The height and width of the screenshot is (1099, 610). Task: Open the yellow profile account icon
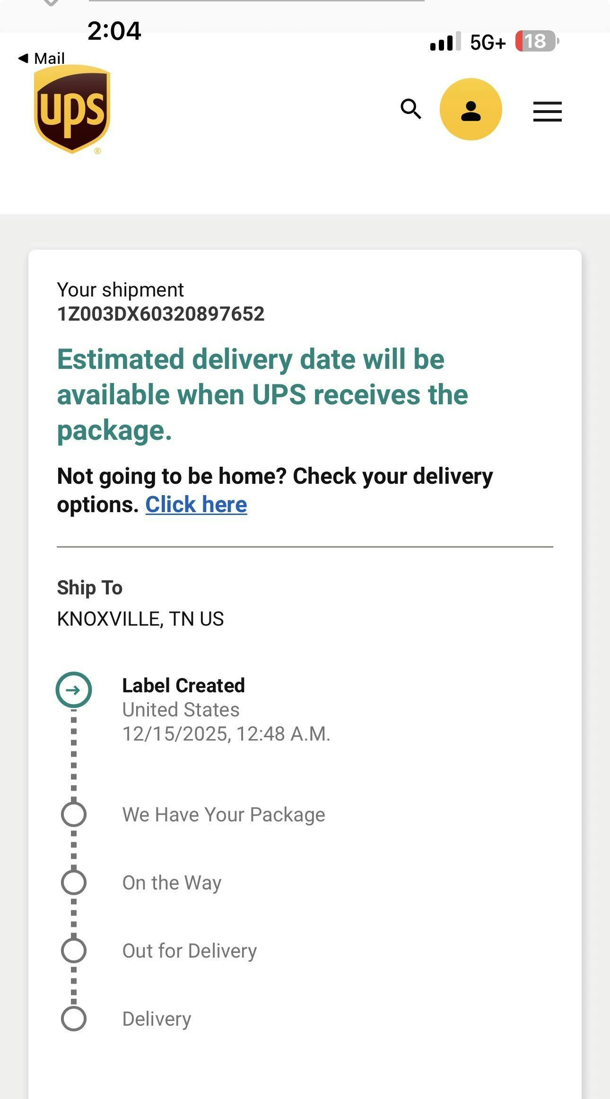click(x=471, y=109)
